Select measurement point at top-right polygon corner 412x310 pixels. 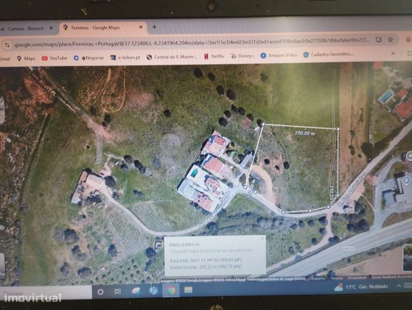(338, 129)
